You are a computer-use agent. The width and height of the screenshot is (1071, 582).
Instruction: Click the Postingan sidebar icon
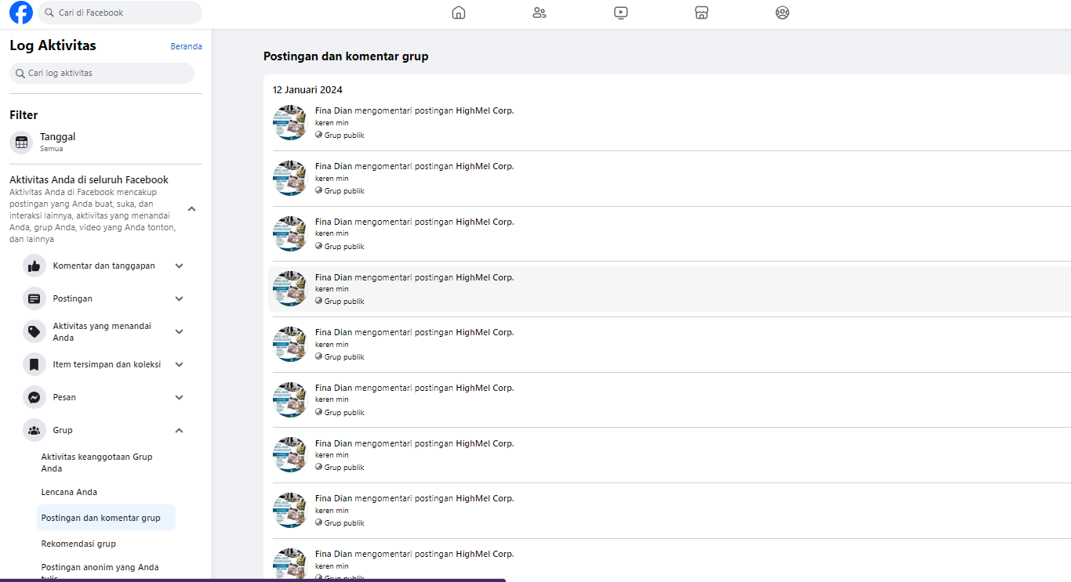(x=34, y=299)
